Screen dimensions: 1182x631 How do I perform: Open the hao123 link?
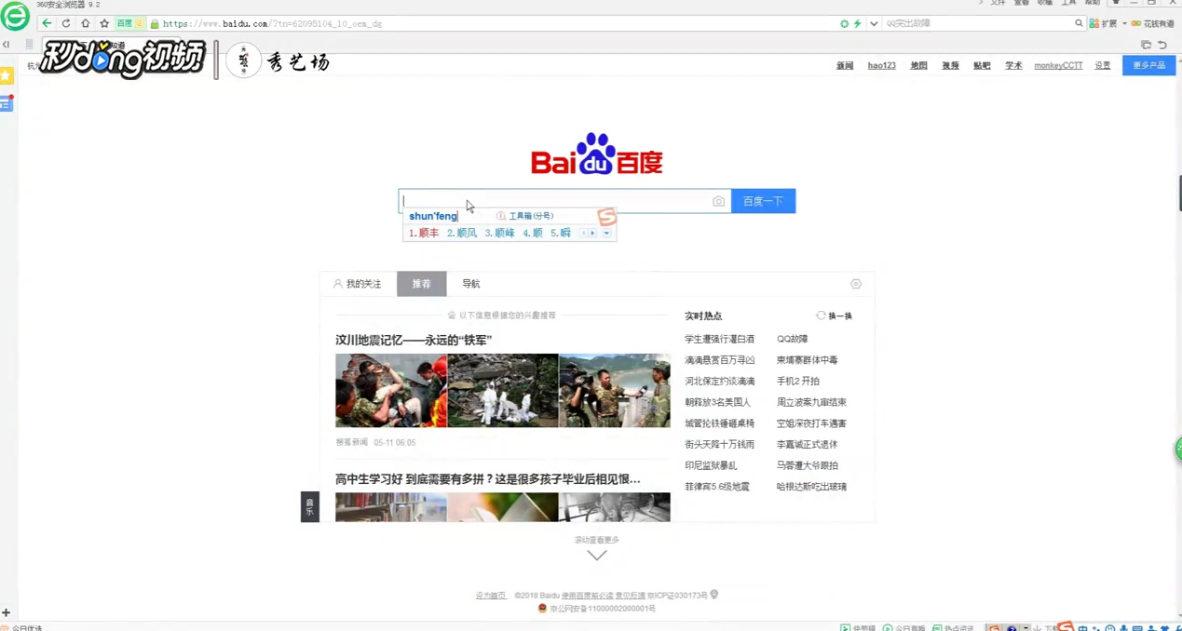point(881,66)
